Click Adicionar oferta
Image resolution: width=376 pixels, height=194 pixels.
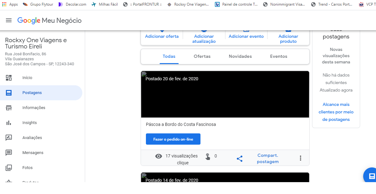[162, 36]
